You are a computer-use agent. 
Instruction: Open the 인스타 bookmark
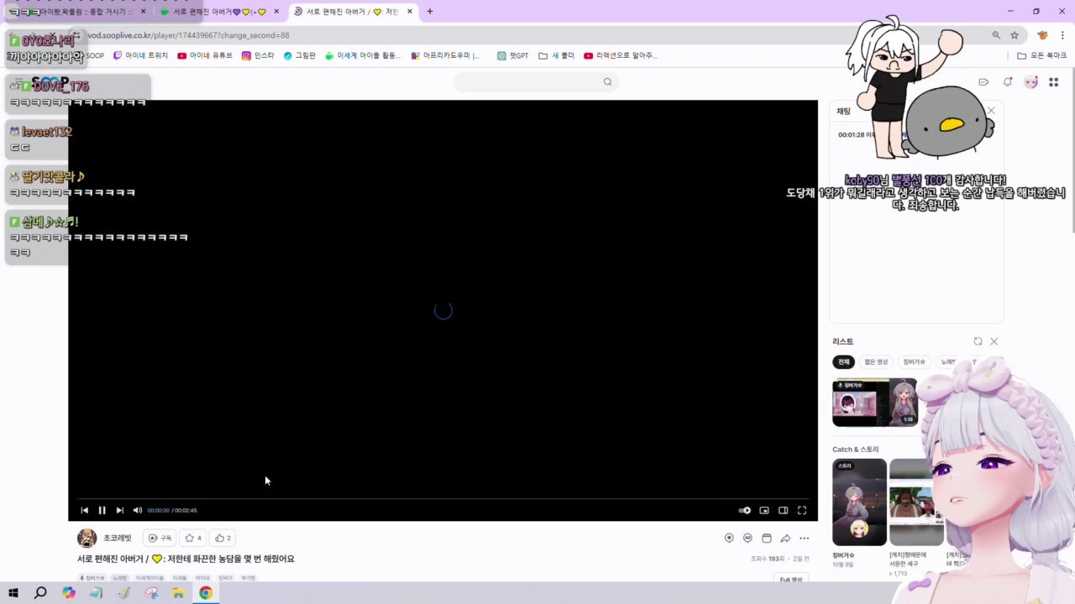pos(258,55)
